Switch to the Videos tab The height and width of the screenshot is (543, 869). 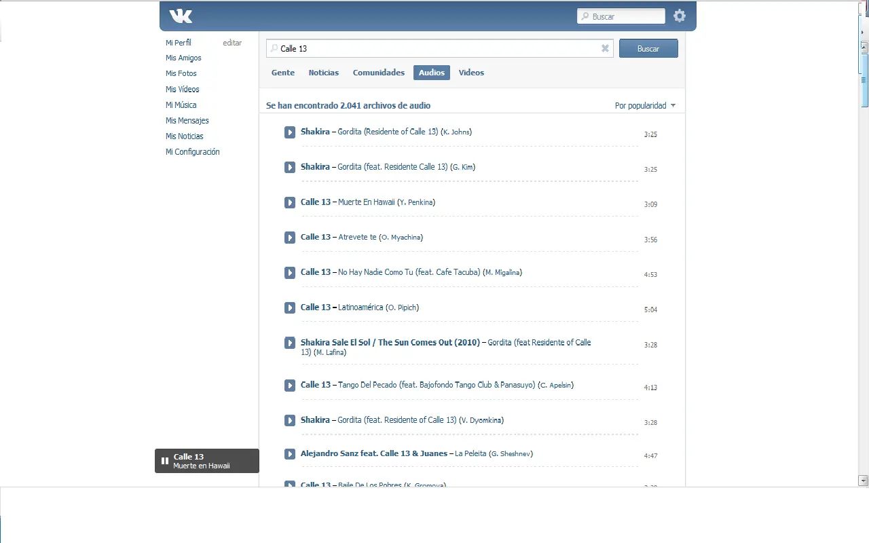(x=471, y=73)
